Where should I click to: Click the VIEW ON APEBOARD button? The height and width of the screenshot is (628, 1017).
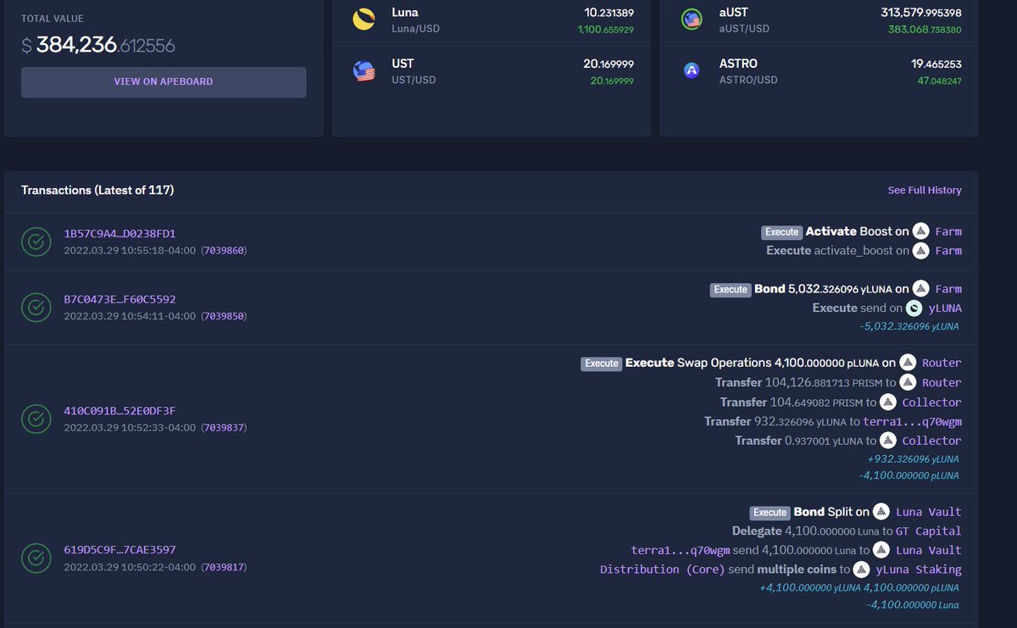point(164,82)
